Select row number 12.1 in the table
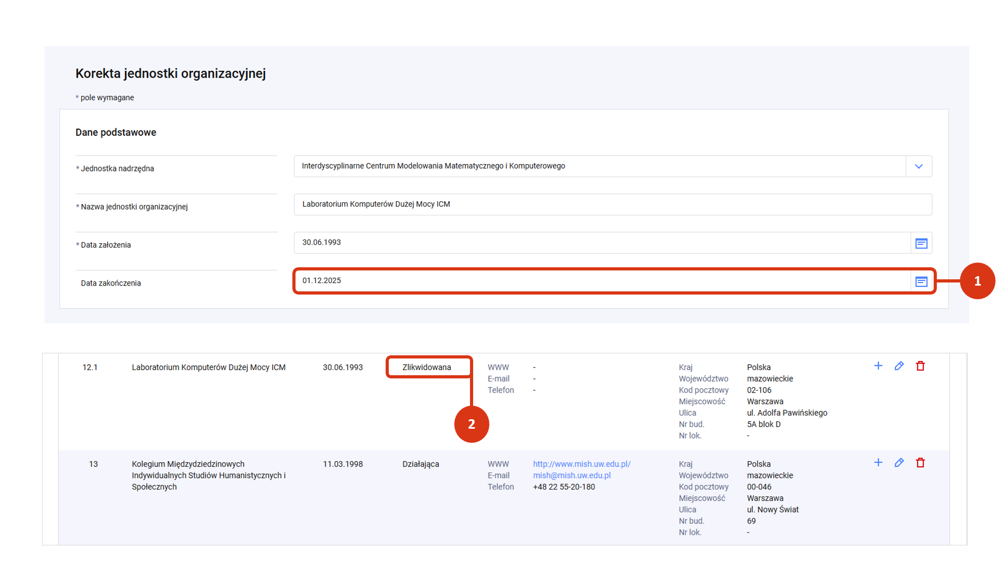The height and width of the screenshot is (566, 1006). tap(90, 367)
